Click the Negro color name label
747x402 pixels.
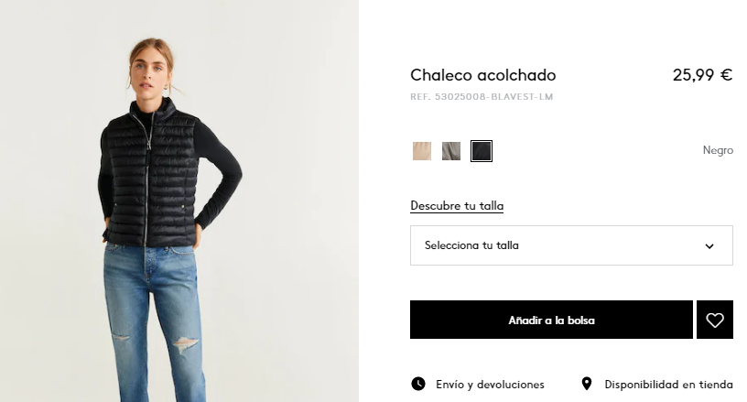tap(718, 150)
